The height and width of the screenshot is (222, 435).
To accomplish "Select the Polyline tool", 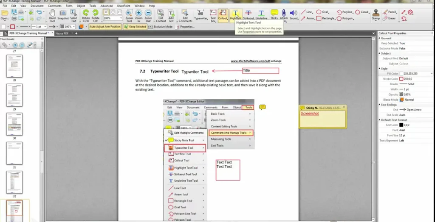I will click(345, 12).
